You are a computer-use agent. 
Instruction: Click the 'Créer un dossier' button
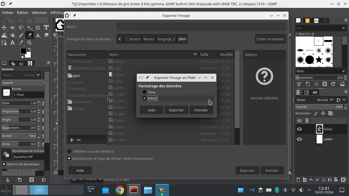coord(270,39)
